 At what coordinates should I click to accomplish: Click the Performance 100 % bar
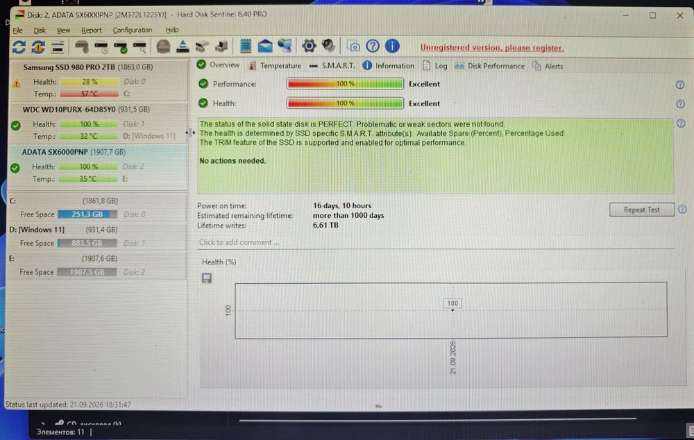(345, 84)
